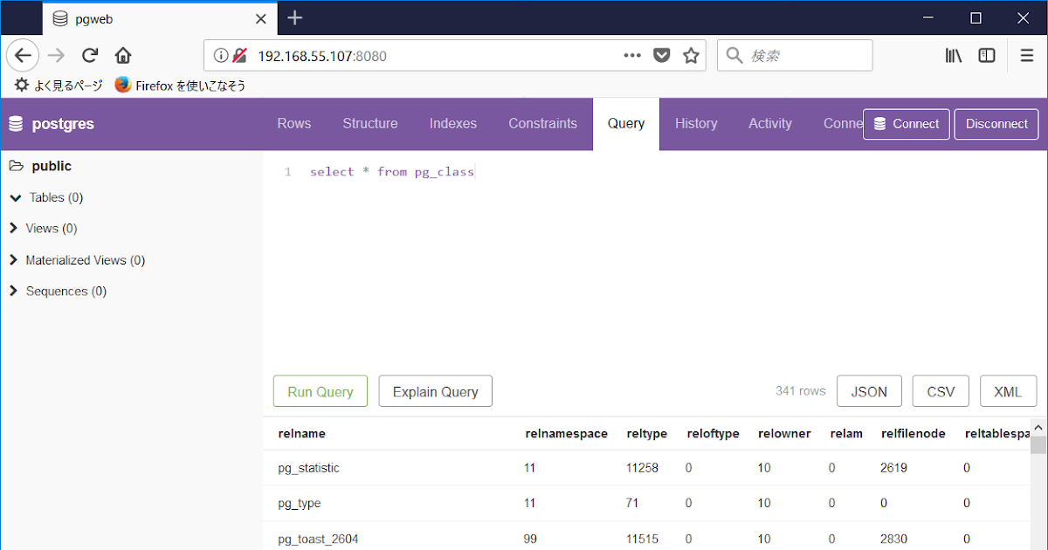Bookmark this page using the star icon

pyautogui.click(x=691, y=55)
